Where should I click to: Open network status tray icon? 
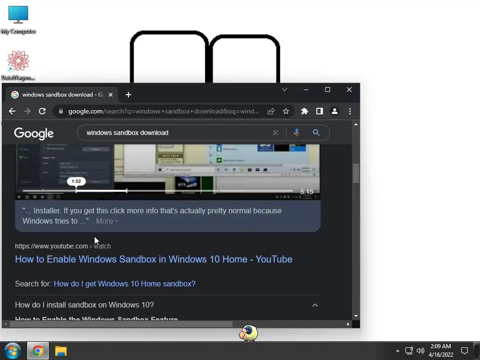(409, 351)
